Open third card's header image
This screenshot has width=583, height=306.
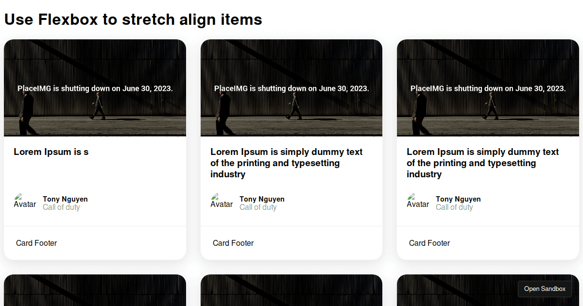click(488, 88)
